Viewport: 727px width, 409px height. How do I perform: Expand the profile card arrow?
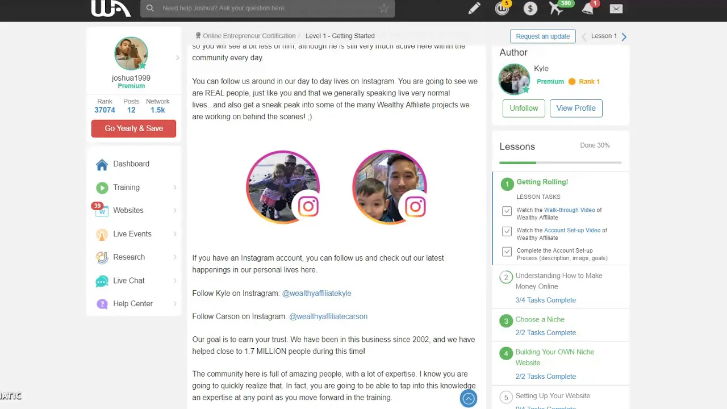click(177, 57)
